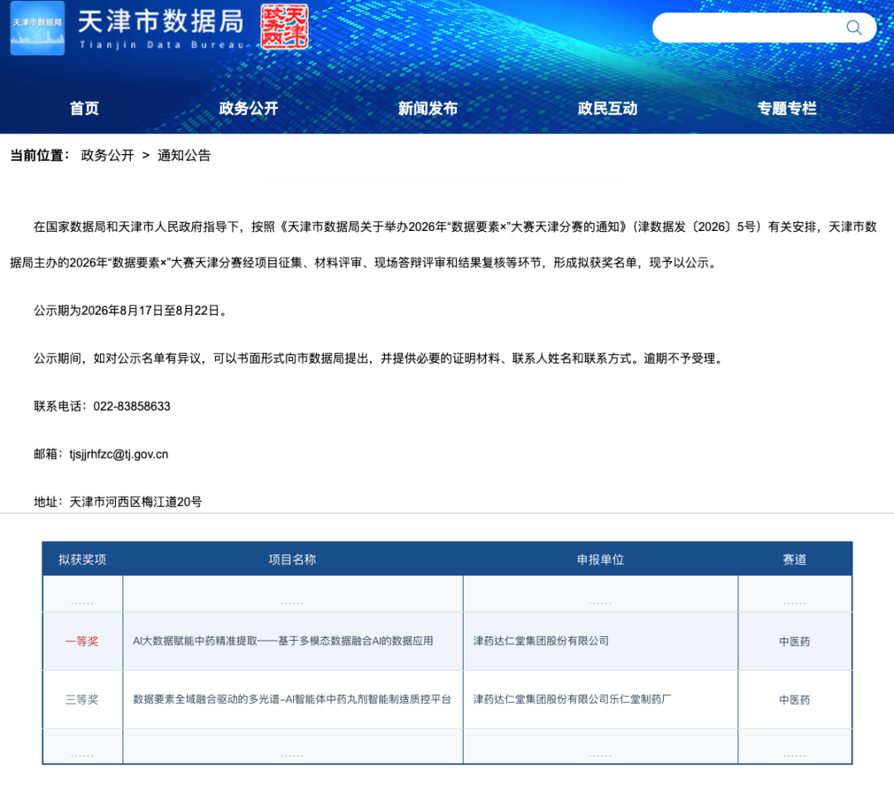Click the 拟获奖项 column header
Image resolution: width=894 pixels, height=785 pixels.
point(82,559)
